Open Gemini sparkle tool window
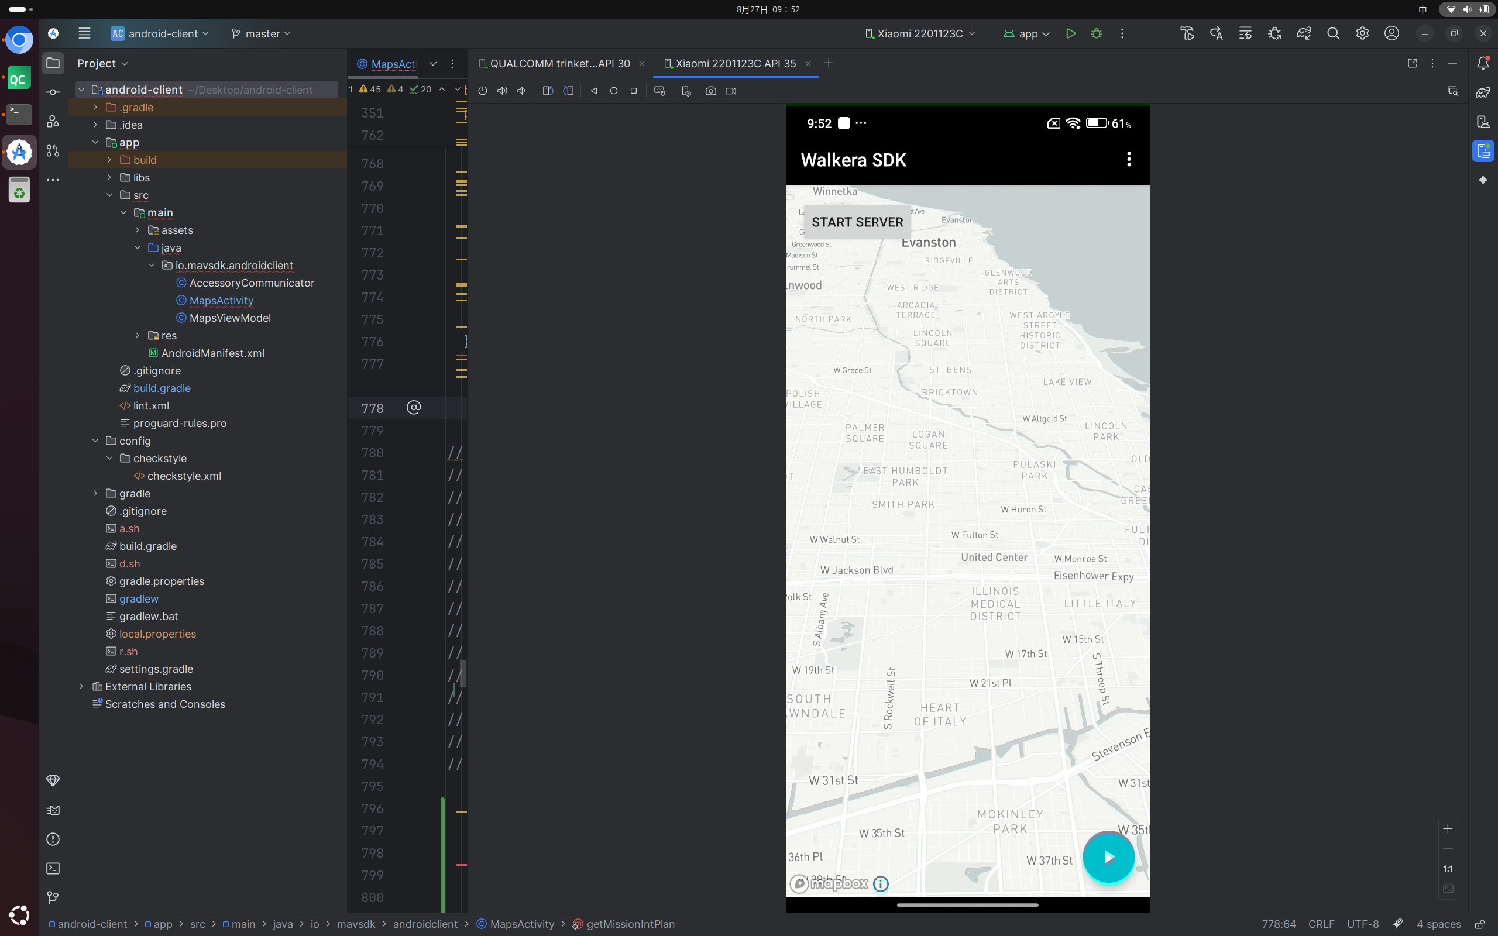 click(1483, 180)
